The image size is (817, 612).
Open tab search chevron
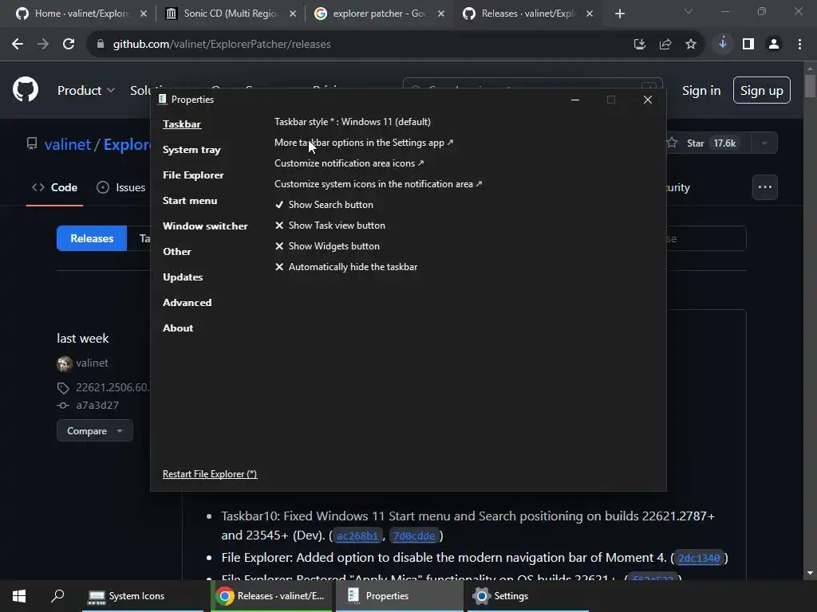pyautogui.click(x=689, y=11)
